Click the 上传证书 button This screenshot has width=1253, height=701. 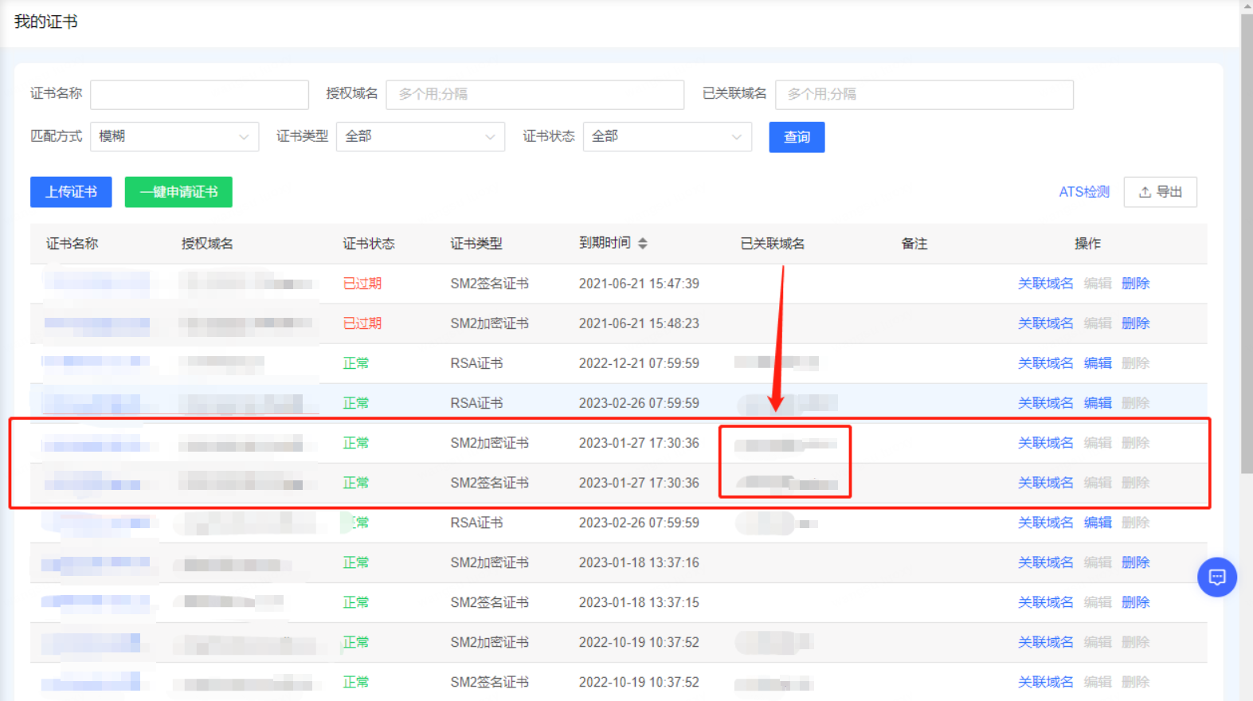tap(71, 192)
